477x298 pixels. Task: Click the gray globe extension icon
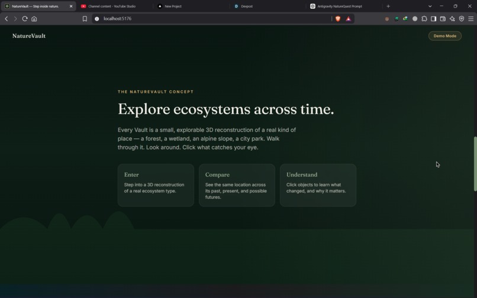click(x=415, y=19)
